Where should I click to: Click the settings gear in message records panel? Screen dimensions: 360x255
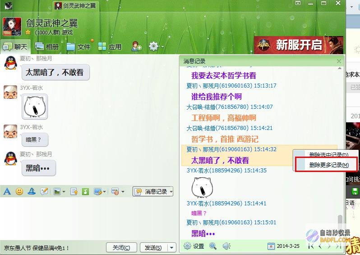[187, 246]
